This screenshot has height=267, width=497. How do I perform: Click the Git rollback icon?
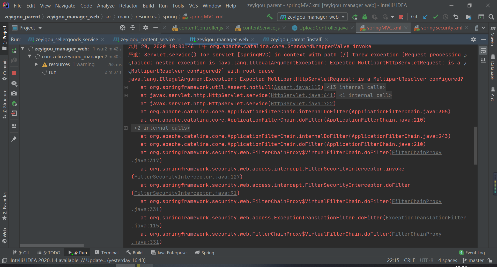(456, 17)
